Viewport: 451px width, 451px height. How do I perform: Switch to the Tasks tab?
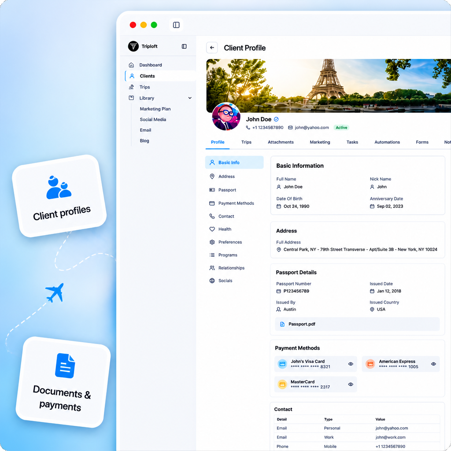click(x=352, y=142)
